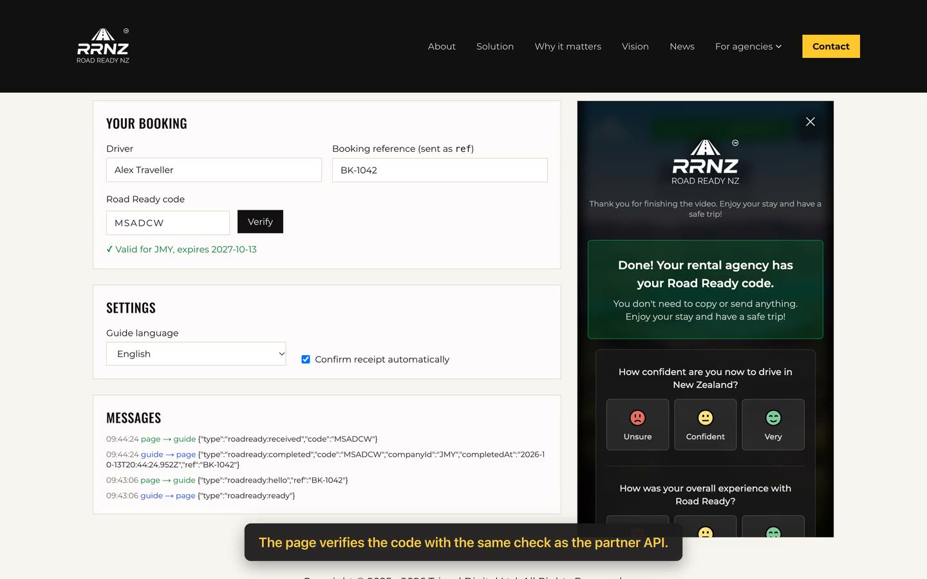The height and width of the screenshot is (579, 927).
Task: Click the roadready:ready message line
Action: point(201,495)
